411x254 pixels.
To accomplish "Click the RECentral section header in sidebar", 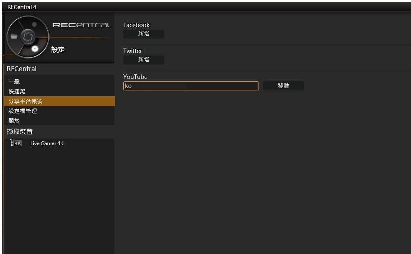I will coord(22,69).
